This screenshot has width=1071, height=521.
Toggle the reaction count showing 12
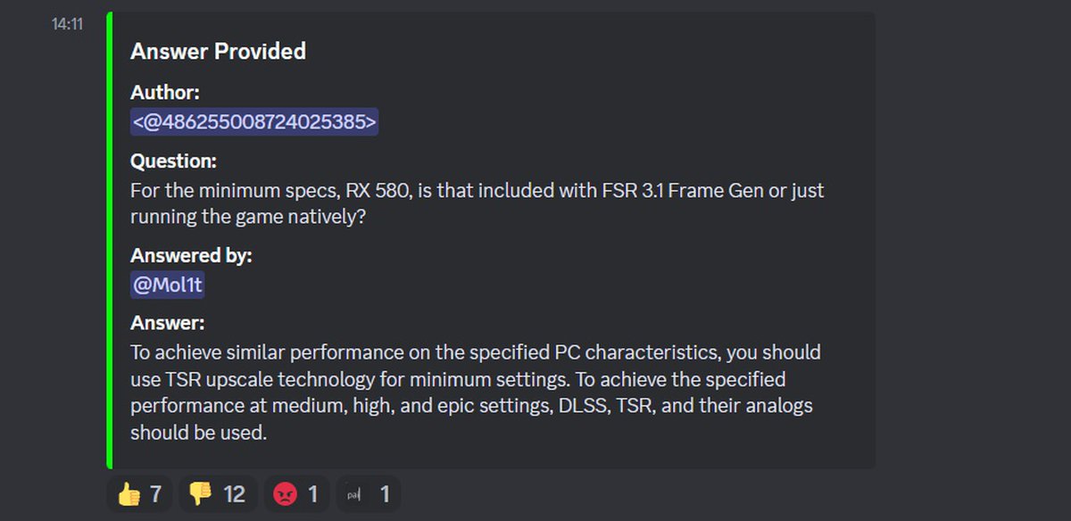pos(234,494)
